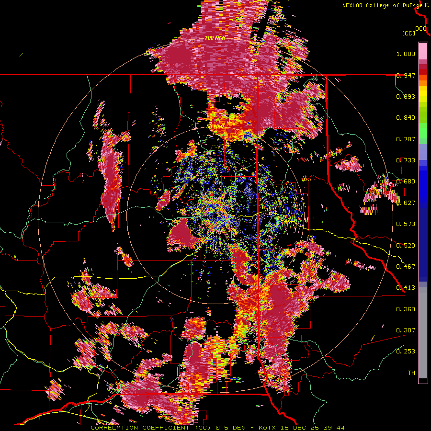431x431 pixels.
Task: Click the light pink top segment of the color bar
Action: 423,51
